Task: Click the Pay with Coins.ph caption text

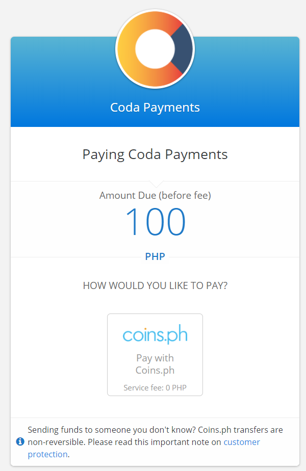Action: pos(155,364)
